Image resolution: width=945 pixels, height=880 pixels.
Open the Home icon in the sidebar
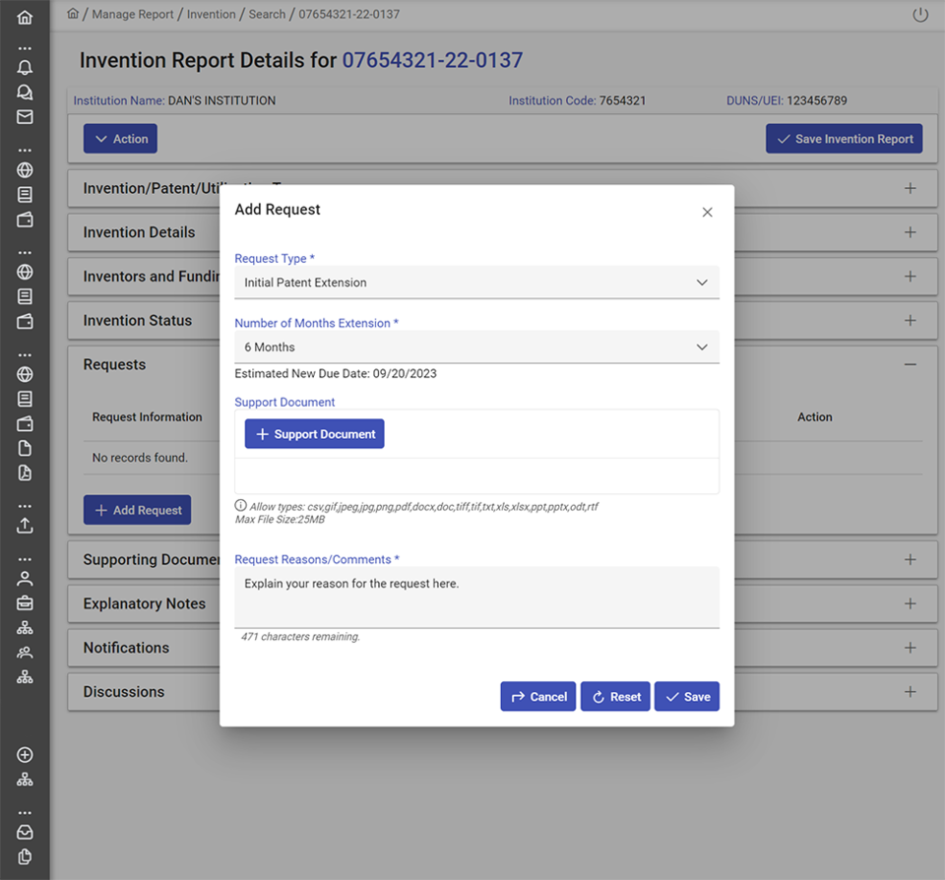(x=25, y=17)
